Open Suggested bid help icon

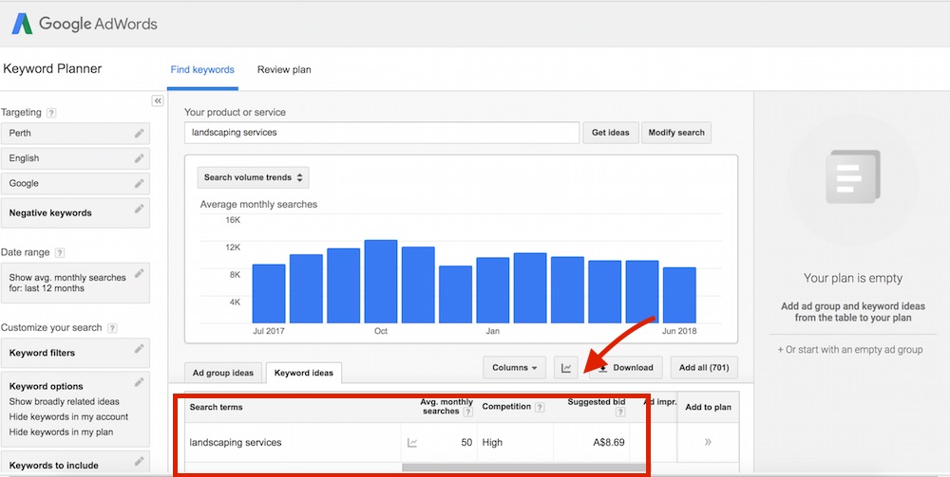(619, 413)
